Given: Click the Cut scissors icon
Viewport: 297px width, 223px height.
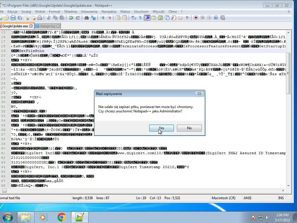Looking at the screenshot, I should [x=49, y=18].
